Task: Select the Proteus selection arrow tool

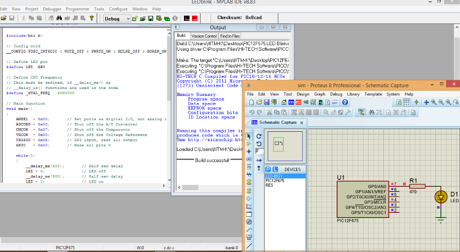Action: point(249,136)
